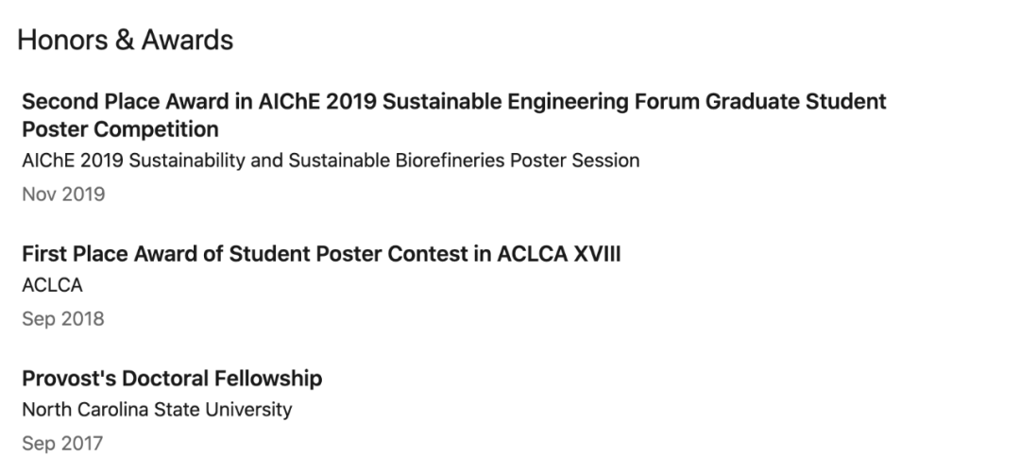Image resolution: width=1020 pixels, height=474 pixels.
Task: Click 'ACLCA XVIII' in the second award title
Action: (x=559, y=254)
